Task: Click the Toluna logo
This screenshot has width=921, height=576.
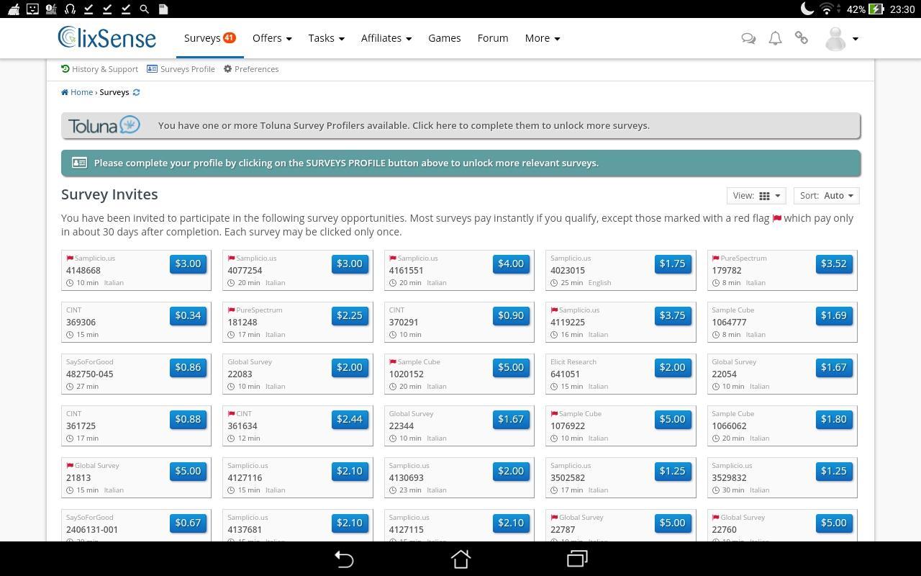Action: (x=104, y=125)
